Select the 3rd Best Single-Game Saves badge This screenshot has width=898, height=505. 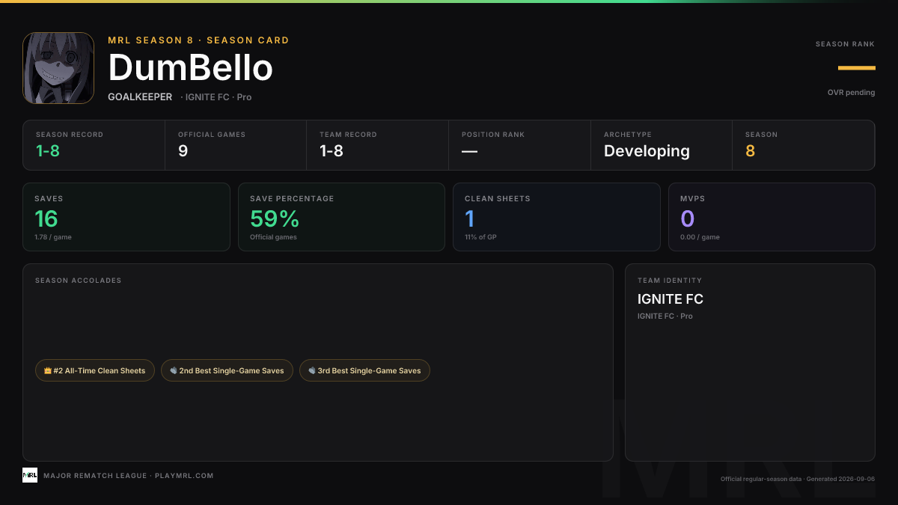(364, 370)
